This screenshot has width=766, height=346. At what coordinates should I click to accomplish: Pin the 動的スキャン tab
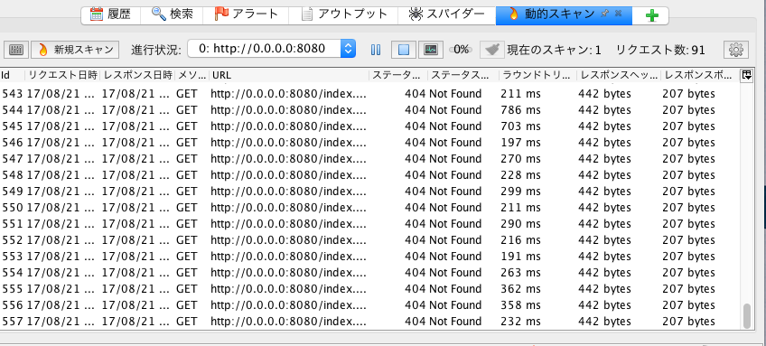coord(605,14)
